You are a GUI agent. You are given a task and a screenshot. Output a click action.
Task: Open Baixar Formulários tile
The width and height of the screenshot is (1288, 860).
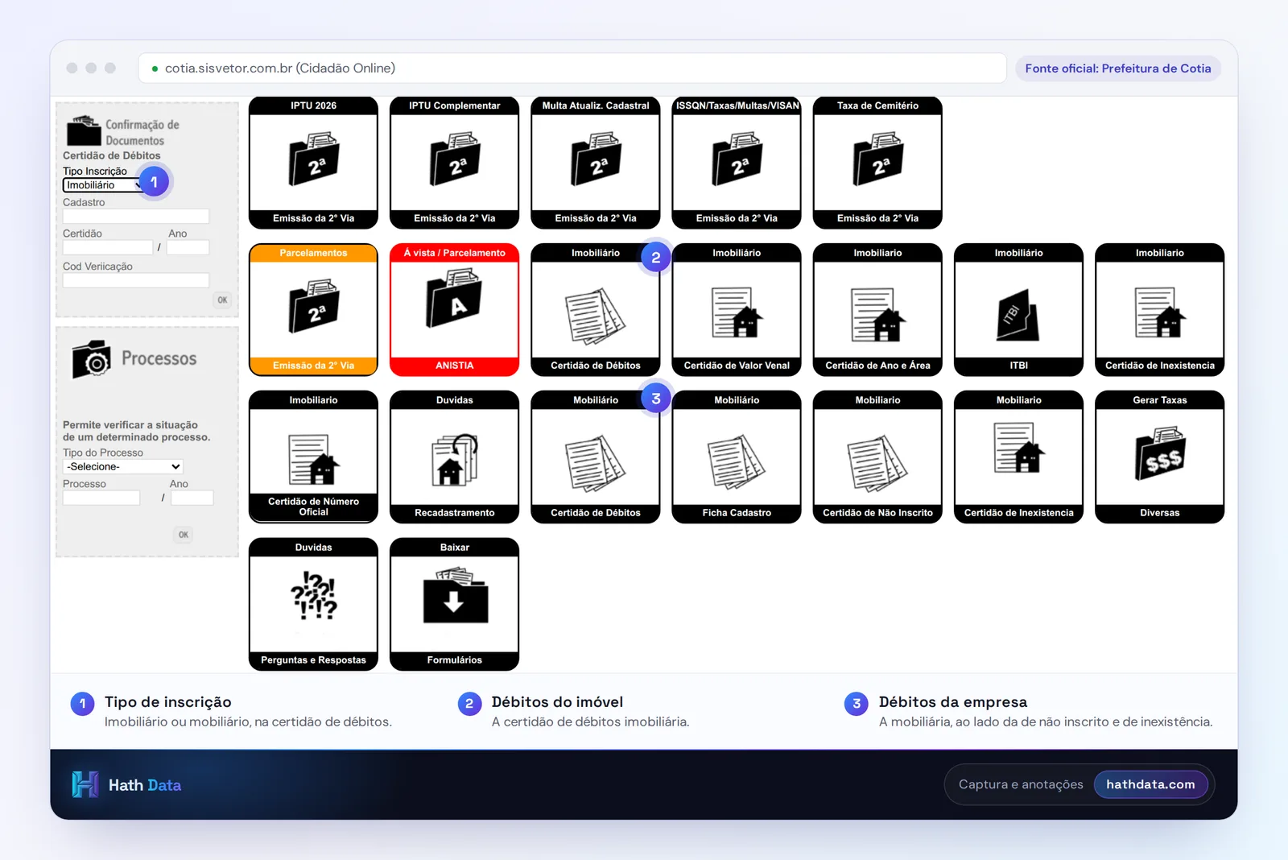(454, 604)
